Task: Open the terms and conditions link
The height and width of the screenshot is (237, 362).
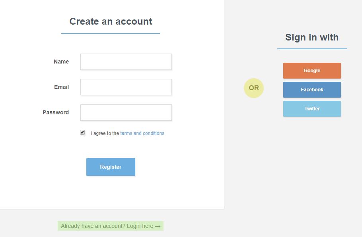Action: coord(142,133)
